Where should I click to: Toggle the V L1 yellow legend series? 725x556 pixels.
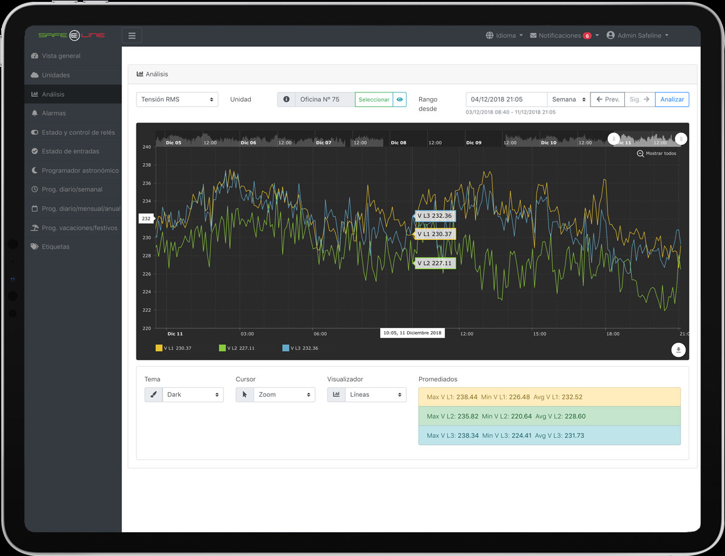coord(173,348)
